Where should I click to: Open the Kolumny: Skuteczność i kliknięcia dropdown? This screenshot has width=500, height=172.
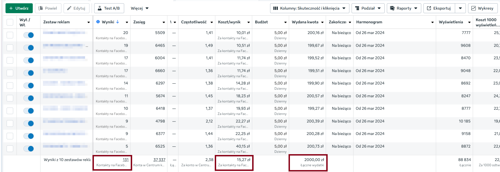[x=309, y=8]
